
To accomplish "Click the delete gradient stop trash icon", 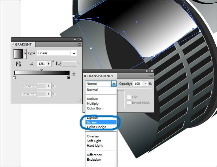I will [x=74, y=74].
